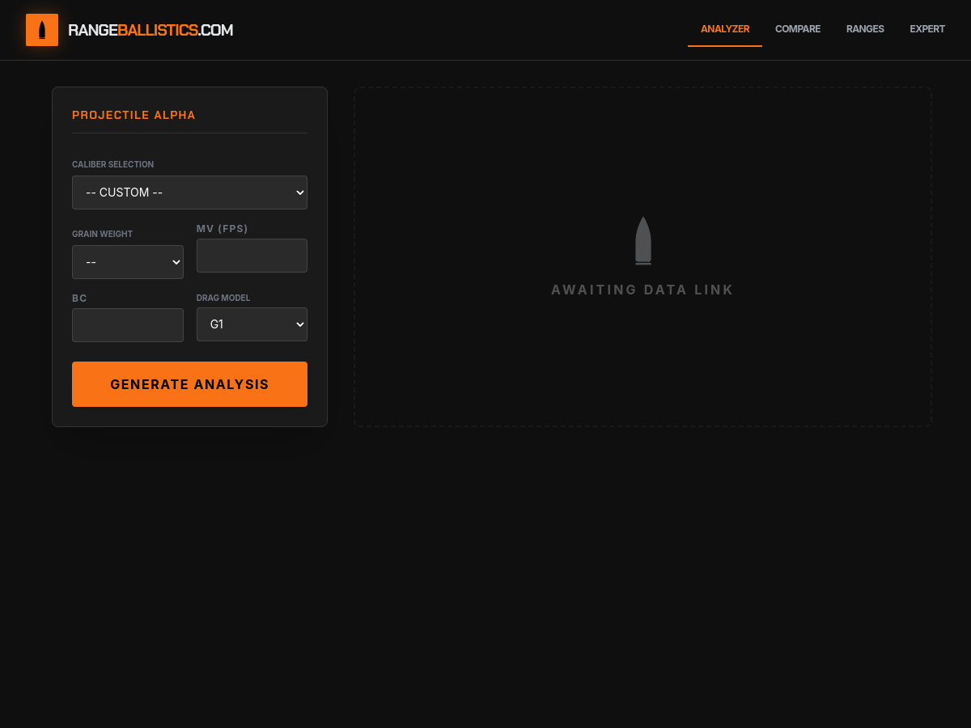Image resolution: width=971 pixels, height=728 pixels.
Task: Click the orange bullet logo icon
Action: click(42, 30)
